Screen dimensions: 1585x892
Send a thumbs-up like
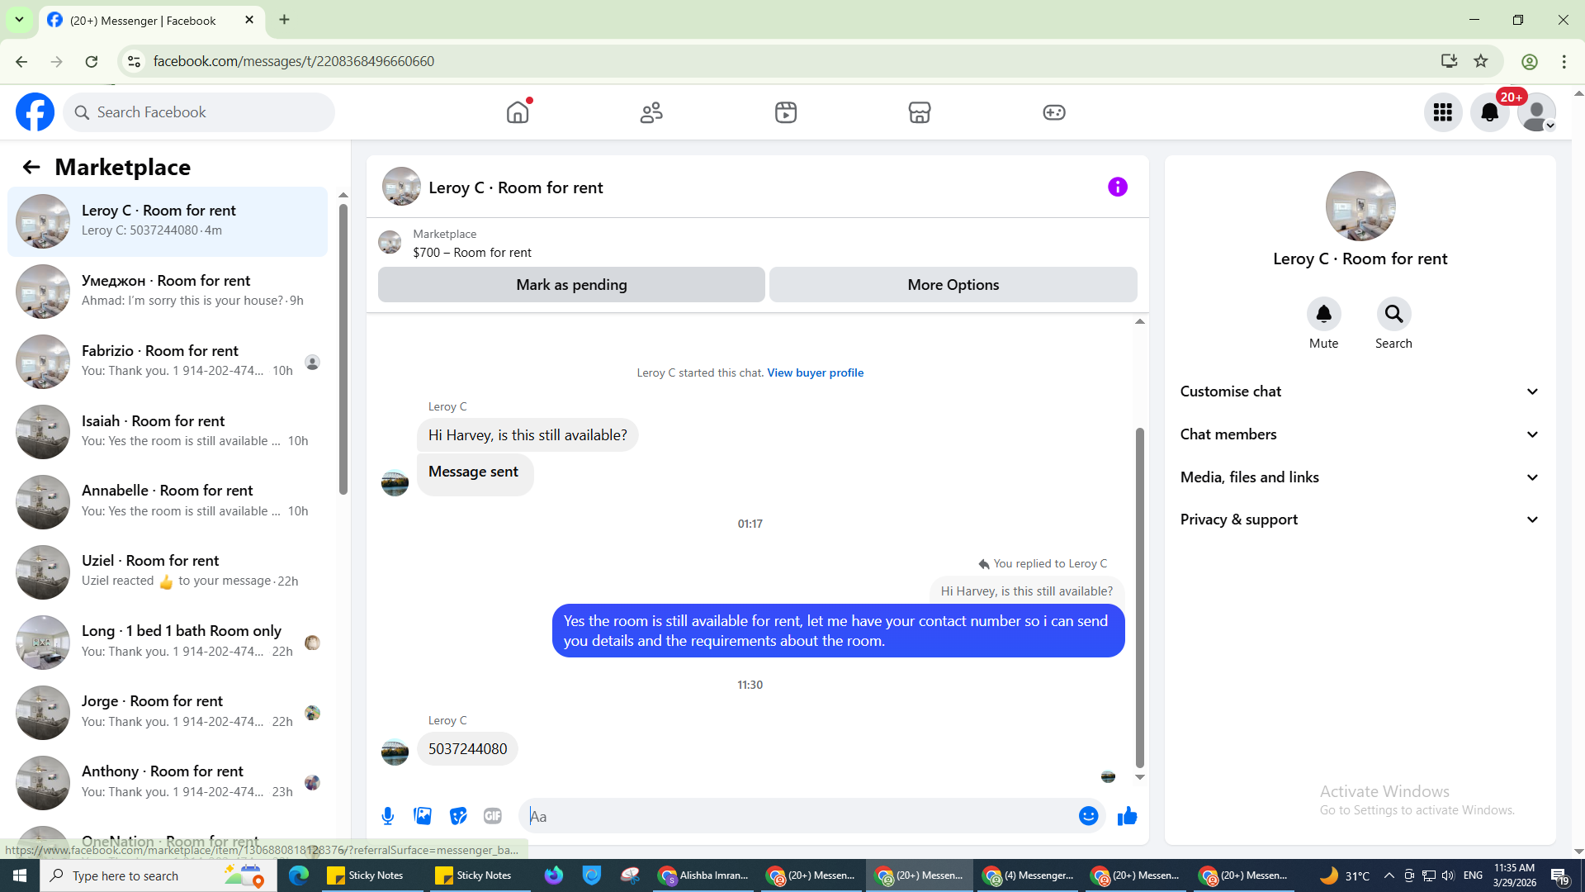click(1128, 817)
